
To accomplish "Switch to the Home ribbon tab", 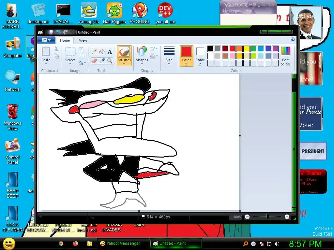I will pos(65,40).
